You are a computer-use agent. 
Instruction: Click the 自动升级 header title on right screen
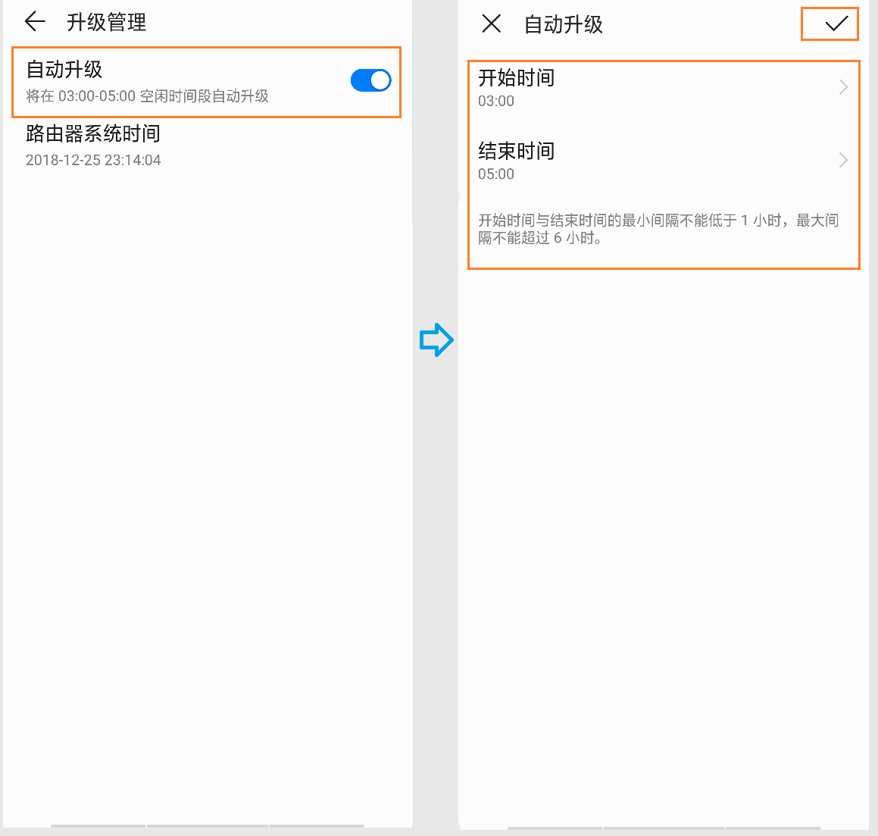(564, 25)
